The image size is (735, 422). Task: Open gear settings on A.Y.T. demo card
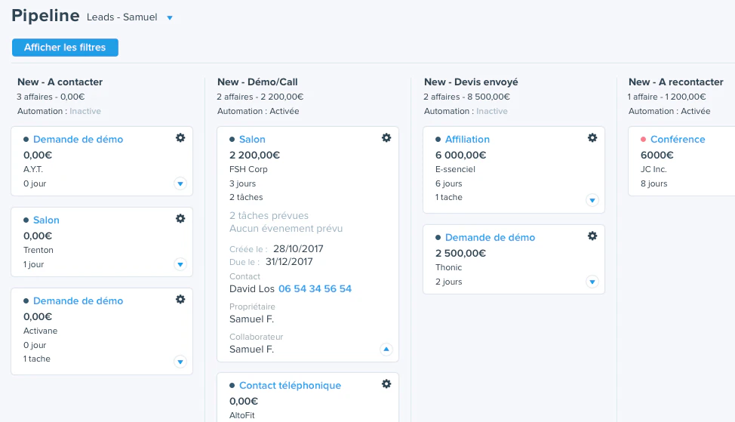click(x=180, y=138)
